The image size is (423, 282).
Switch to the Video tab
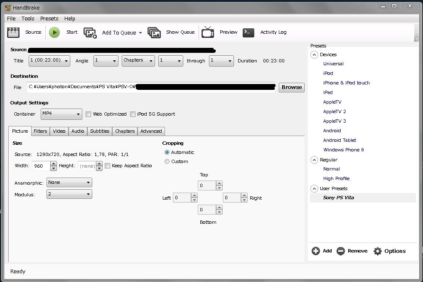coord(59,131)
